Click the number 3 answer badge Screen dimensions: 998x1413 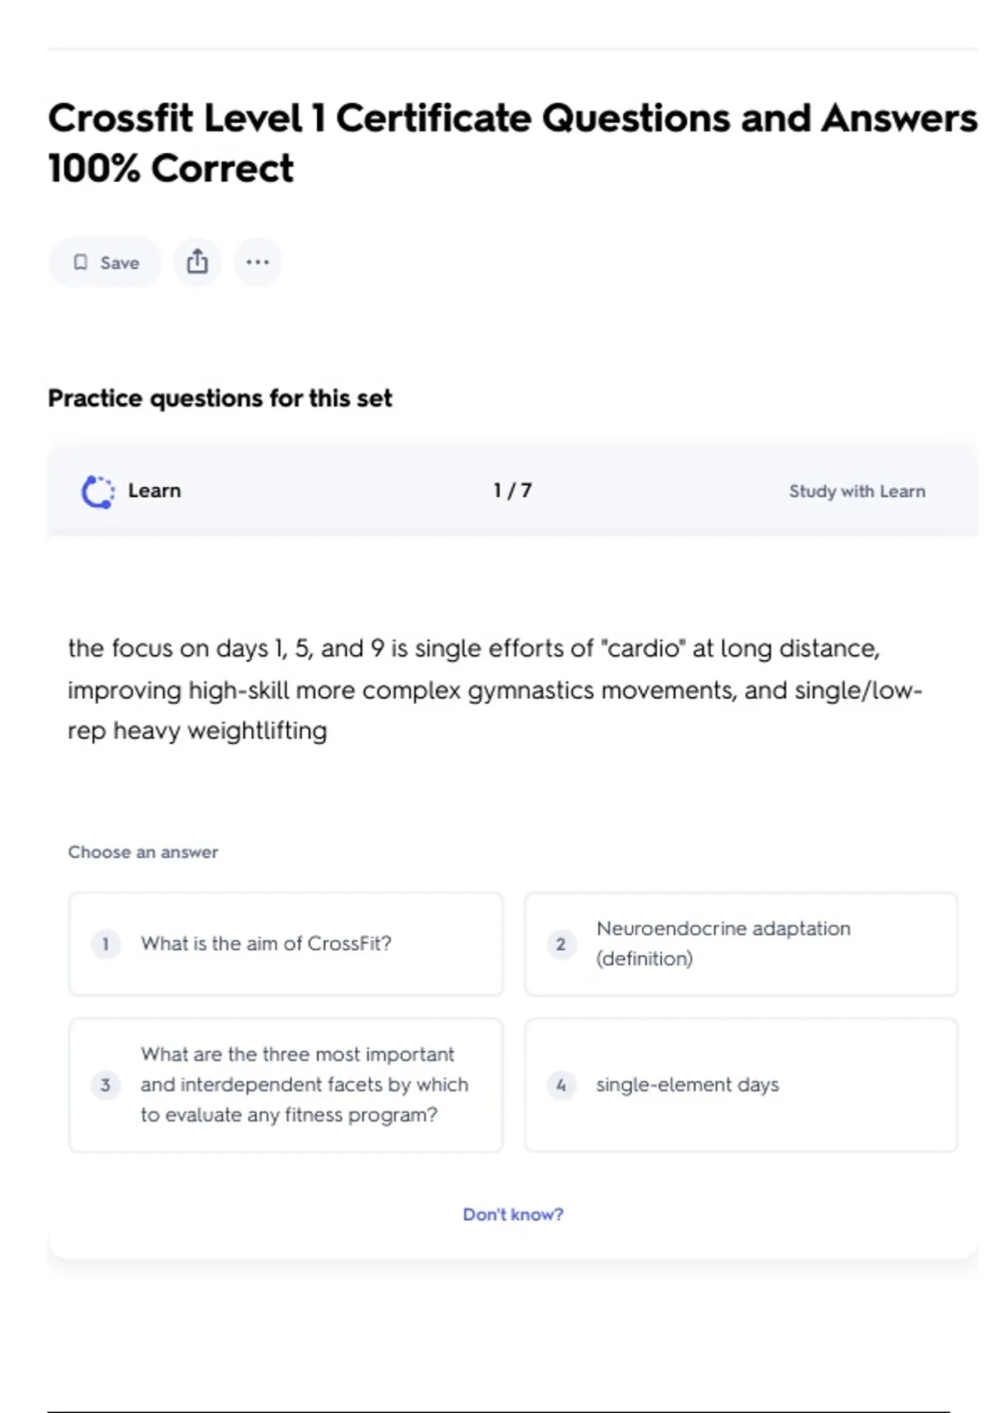tap(106, 1085)
